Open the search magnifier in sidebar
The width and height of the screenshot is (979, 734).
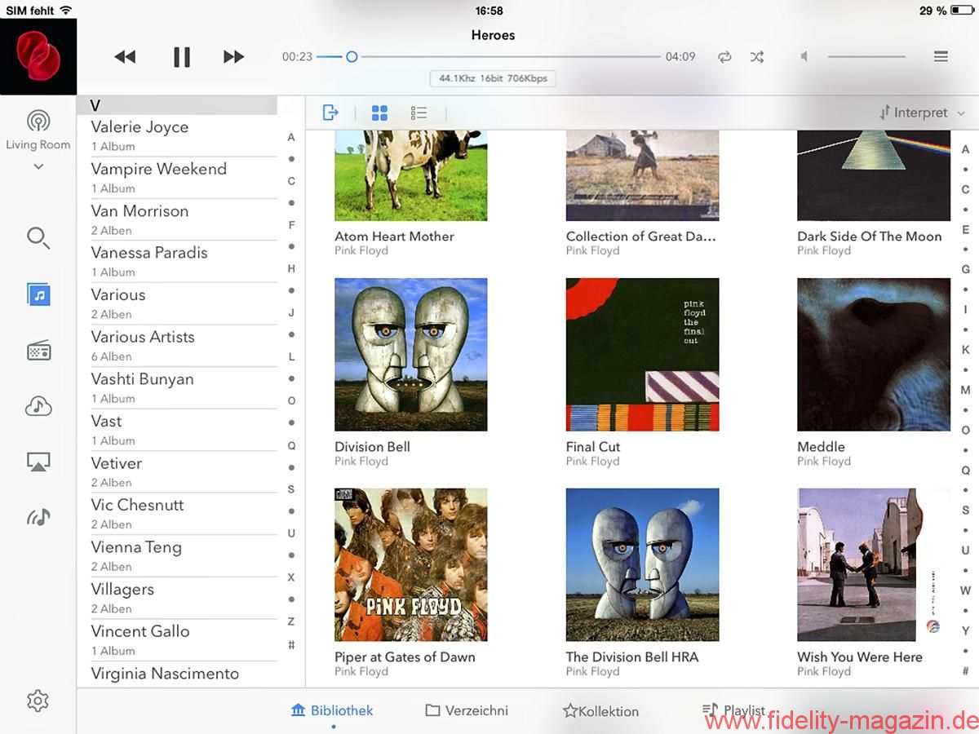(38, 238)
